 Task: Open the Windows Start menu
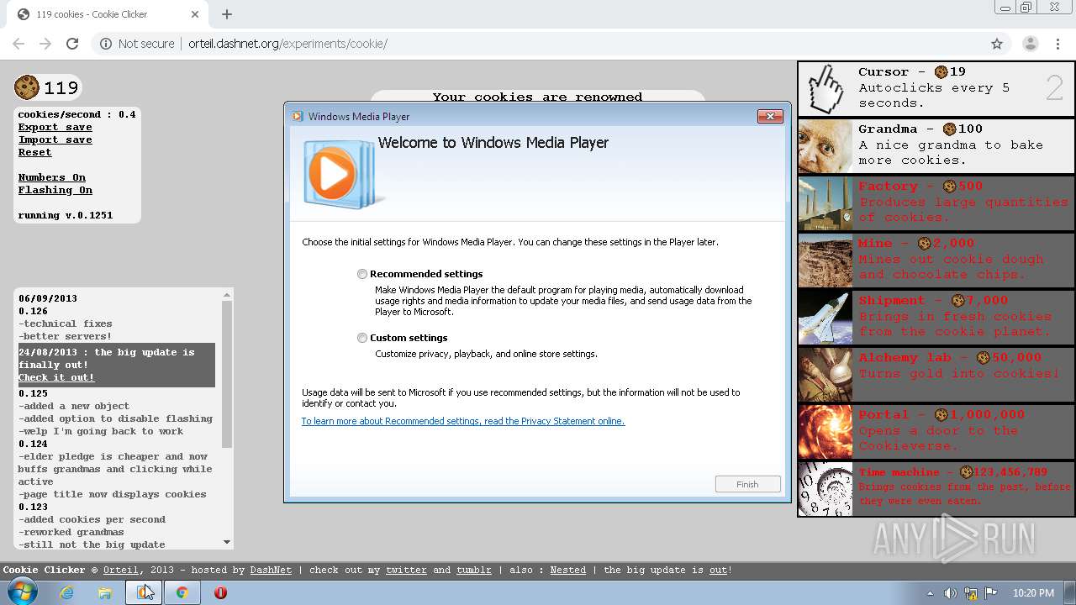coord(22,592)
